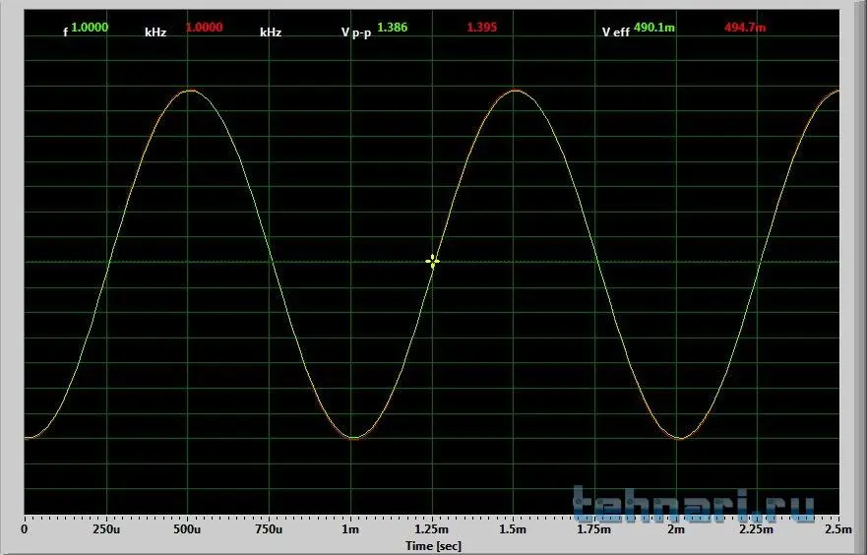Click the green V p-p value 1.386
867x555 pixels.
[x=393, y=28]
